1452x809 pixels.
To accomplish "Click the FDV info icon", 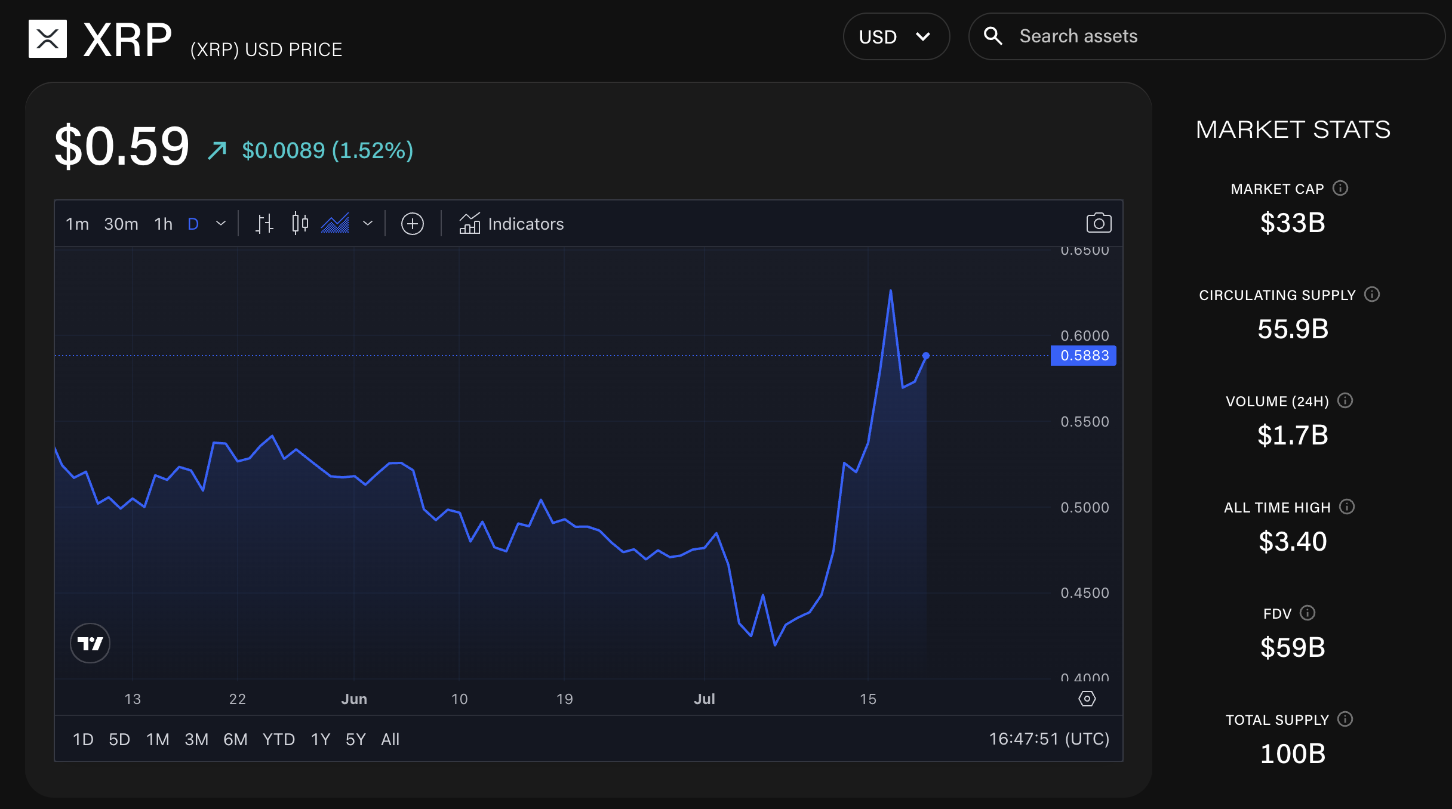I will 1308,613.
